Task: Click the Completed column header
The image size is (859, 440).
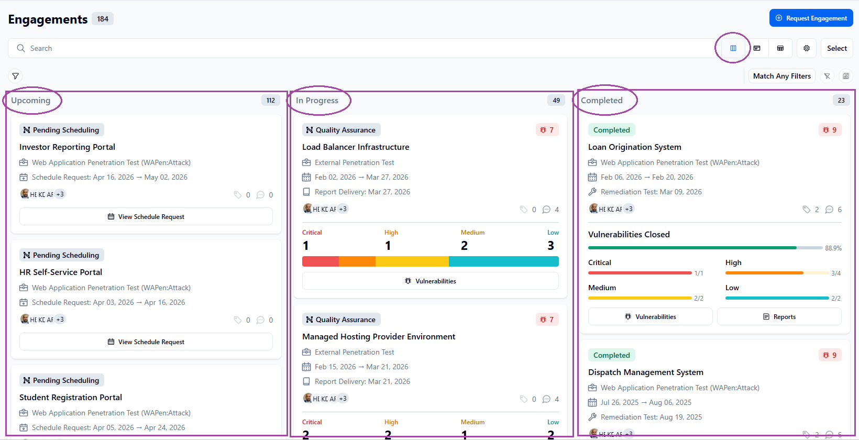Action: 602,100
